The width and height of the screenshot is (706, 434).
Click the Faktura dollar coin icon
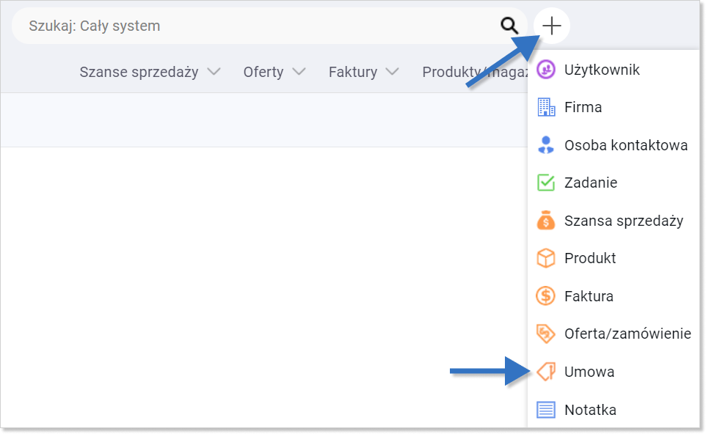(x=546, y=296)
